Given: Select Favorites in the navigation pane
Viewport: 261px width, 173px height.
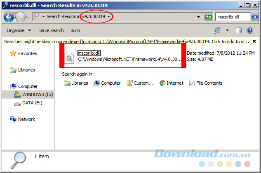Looking at the screenshot, I should [x=28, y=53].
